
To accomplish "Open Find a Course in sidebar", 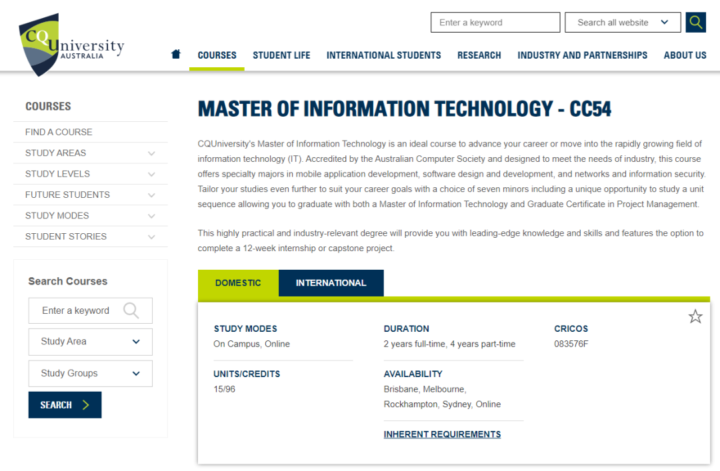I will (x=59, y=132).
